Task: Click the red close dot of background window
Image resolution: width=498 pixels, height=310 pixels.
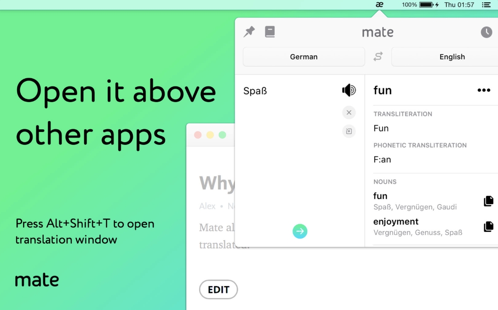Action: (x=198, y=135)
